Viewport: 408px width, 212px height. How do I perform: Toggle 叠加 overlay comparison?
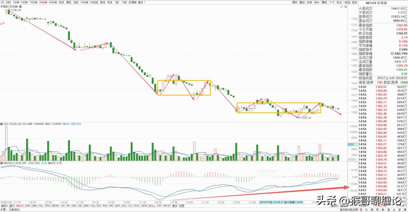pyautogui.click(x=302, y=2)
